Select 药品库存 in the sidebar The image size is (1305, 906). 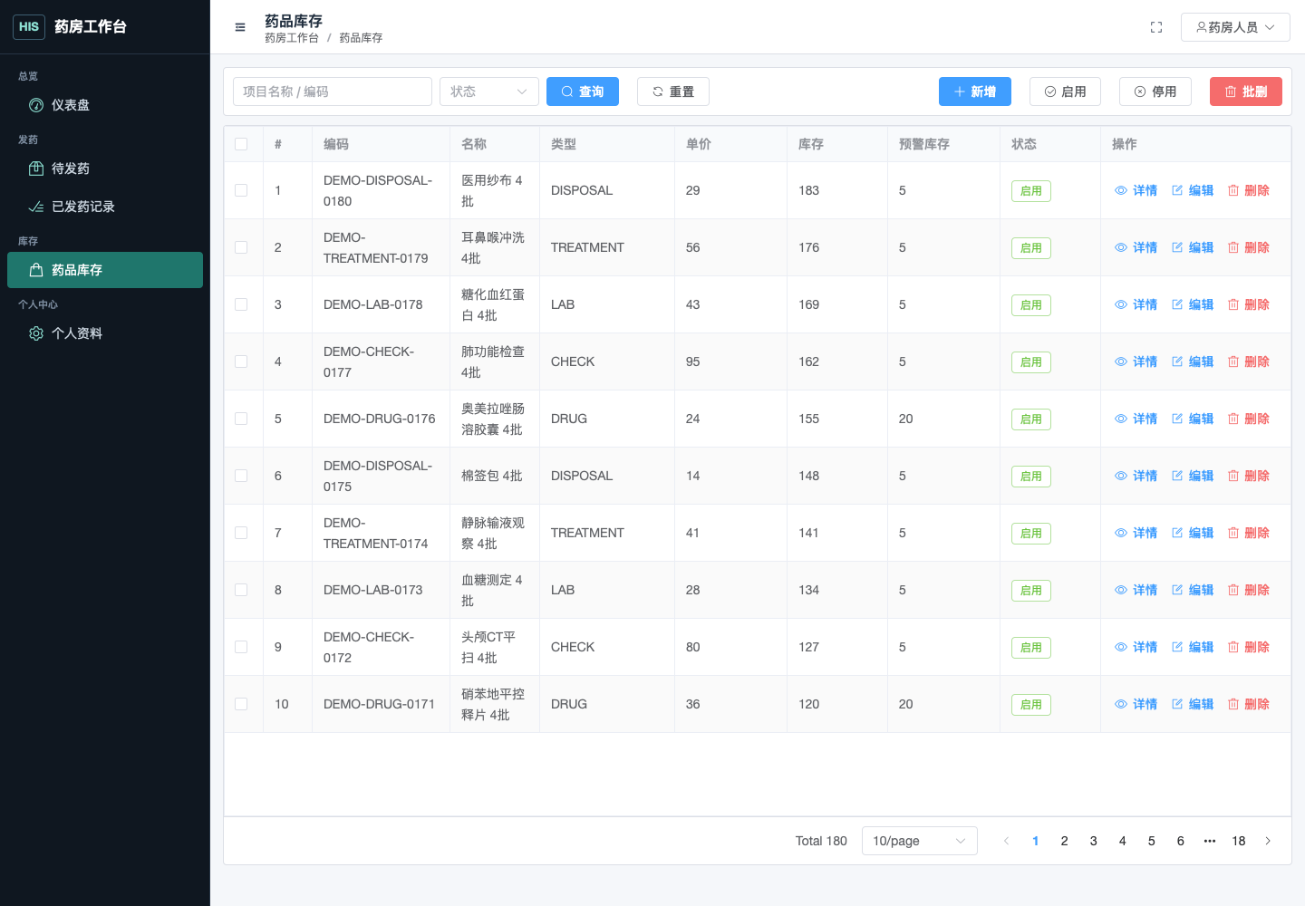[x=105, y=270]
